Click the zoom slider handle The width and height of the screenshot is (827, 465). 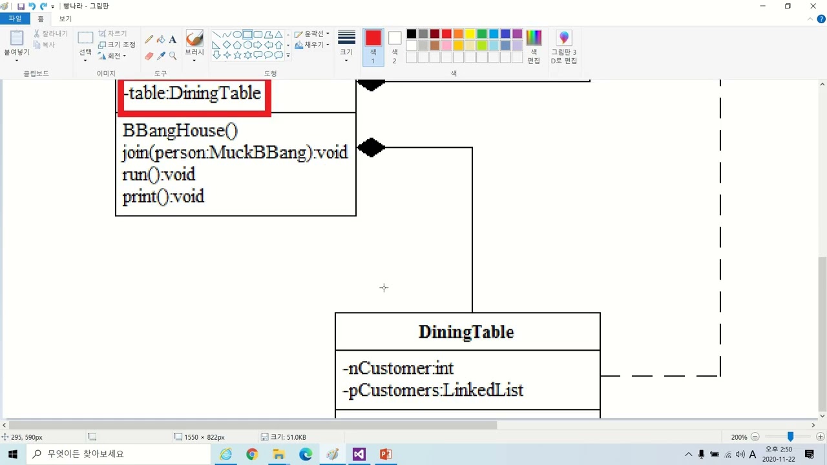click(790, 437)
